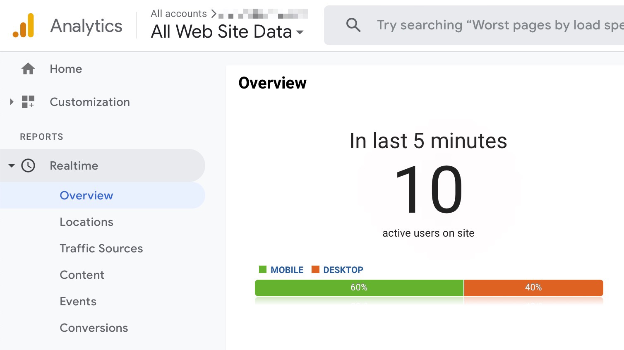
Task: Click the Realtime clock icon
Action: click(28, 165)
